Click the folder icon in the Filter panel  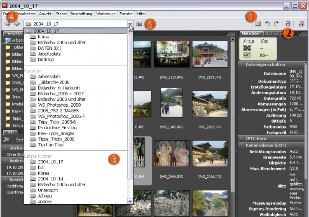(7, 140)
